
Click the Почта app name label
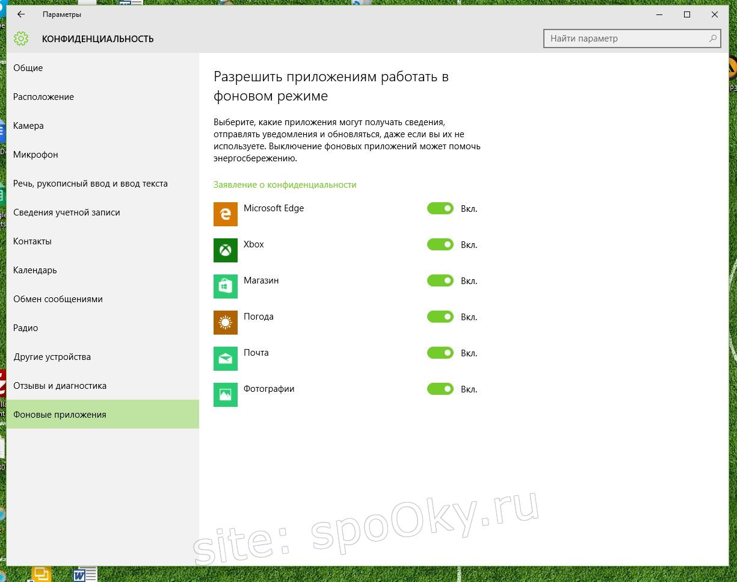256,353
